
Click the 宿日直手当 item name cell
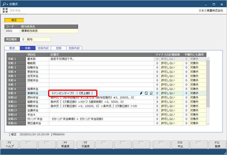pos(37,123)
